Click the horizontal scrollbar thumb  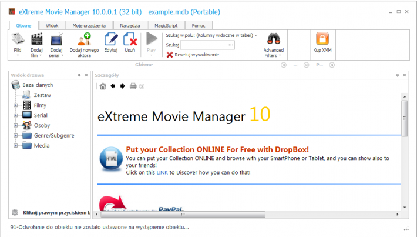point(183,215)
